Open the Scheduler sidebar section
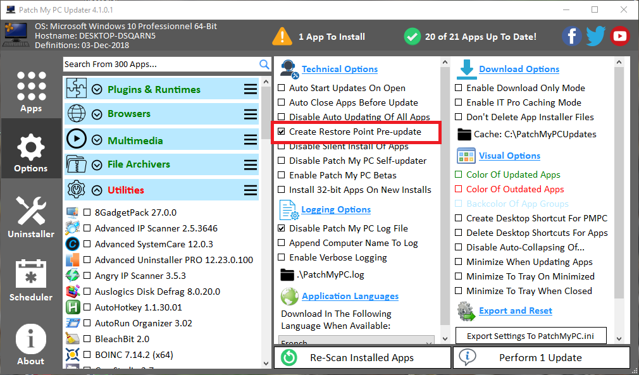This screenshot has height=375, width=639. pos(31,280)
